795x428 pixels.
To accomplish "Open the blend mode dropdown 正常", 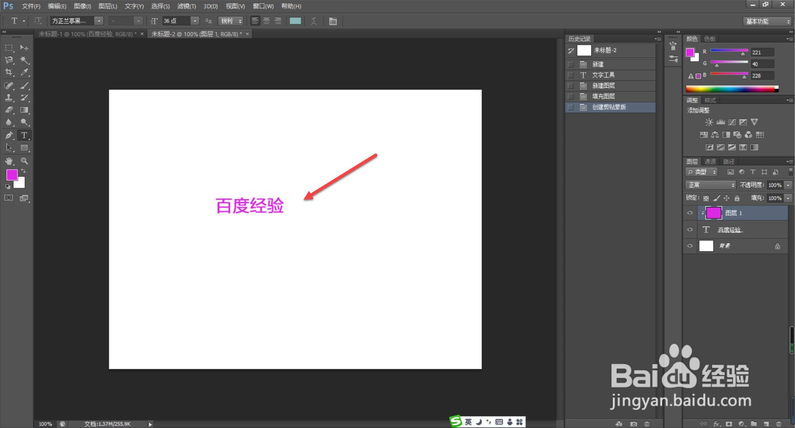I will 711,185.
